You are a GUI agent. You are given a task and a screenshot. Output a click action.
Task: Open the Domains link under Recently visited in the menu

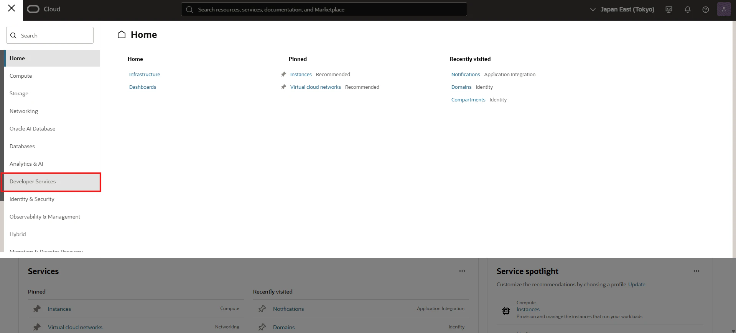pyautogui.click(x=461, y=87)
